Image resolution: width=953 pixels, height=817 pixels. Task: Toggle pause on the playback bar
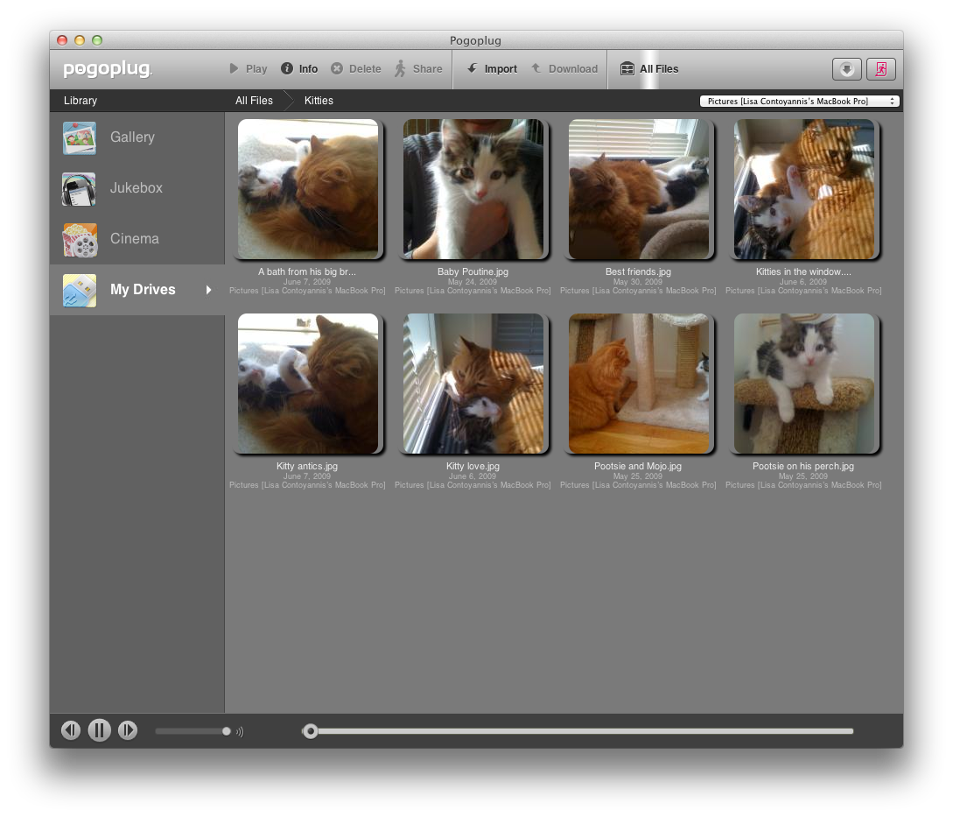(100, 730)
